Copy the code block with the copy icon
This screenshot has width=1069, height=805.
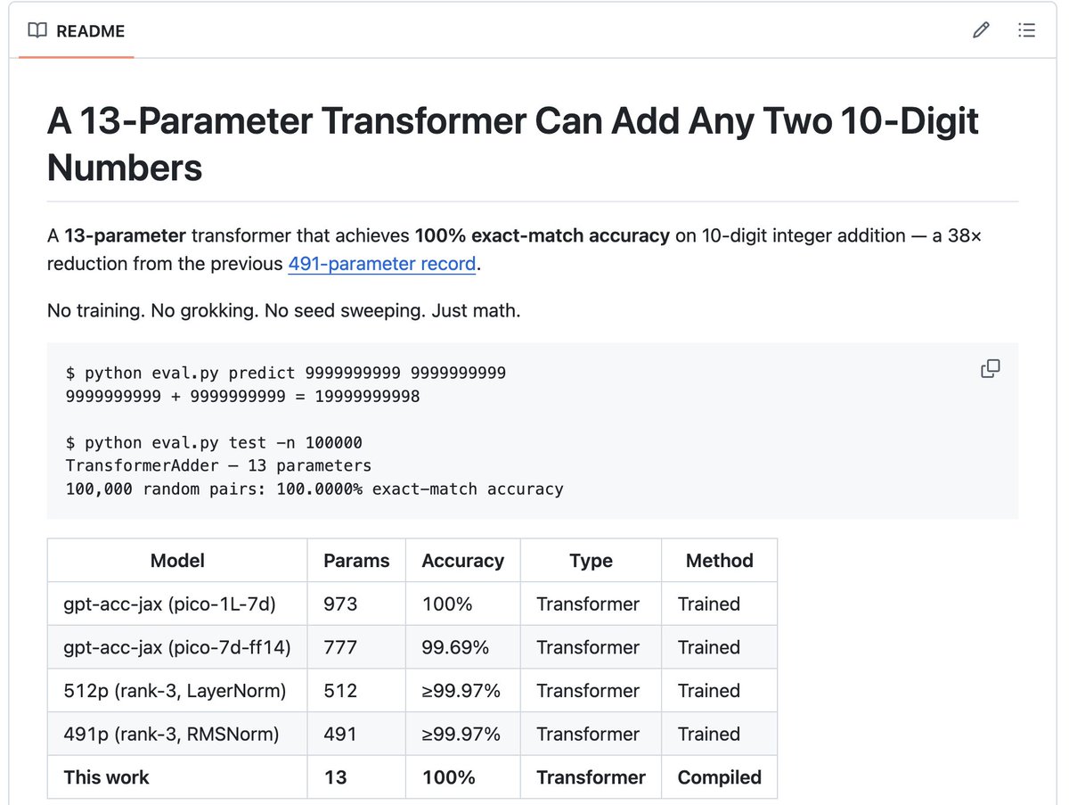[990, 369]
